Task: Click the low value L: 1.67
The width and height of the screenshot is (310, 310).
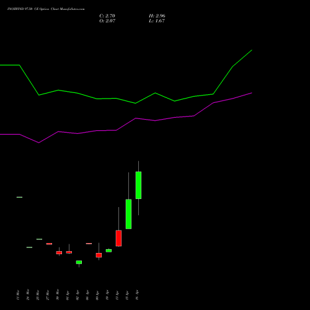Action: (157, 21)
